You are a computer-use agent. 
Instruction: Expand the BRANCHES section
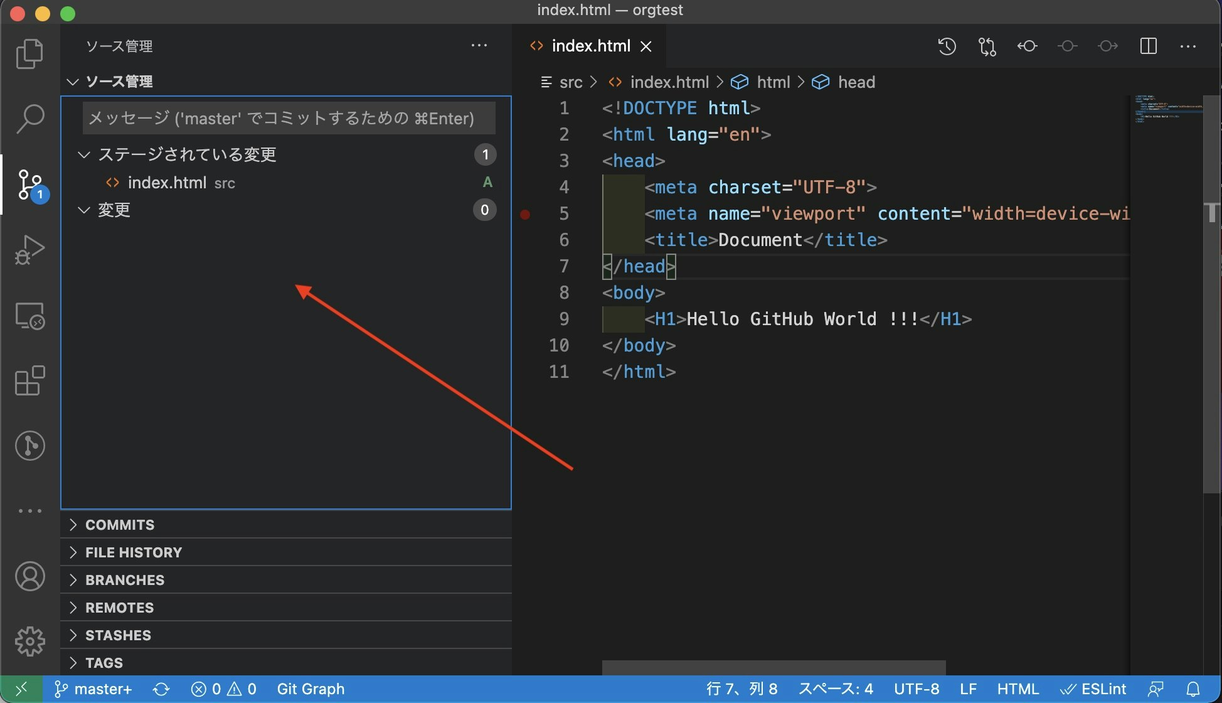coord(124,580)
